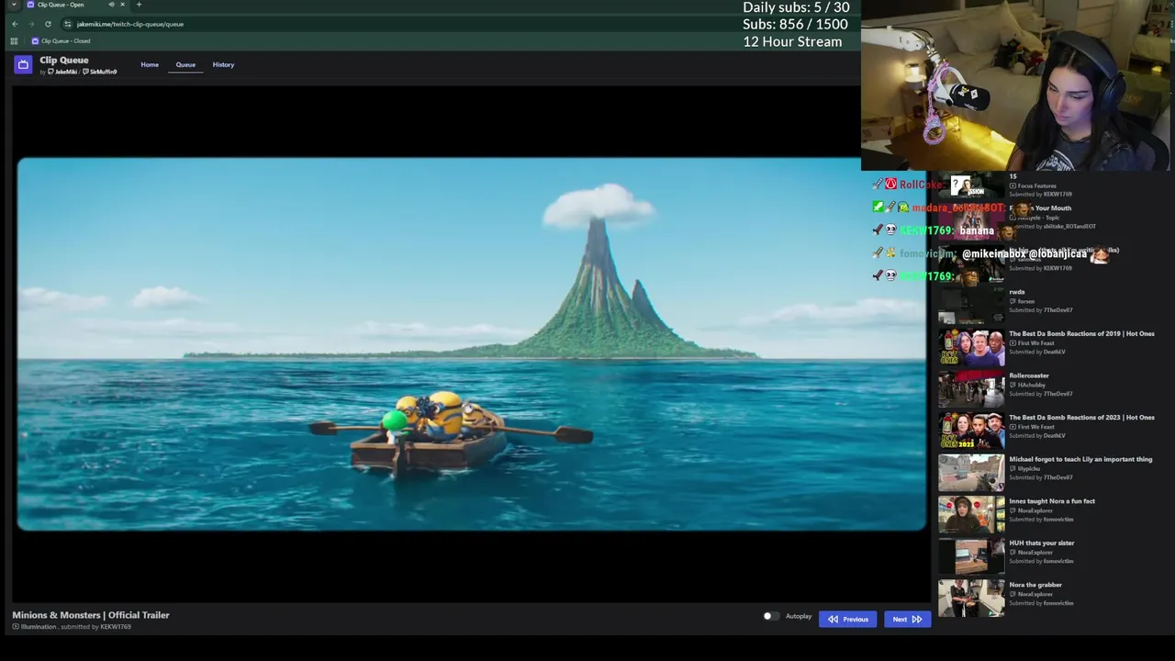
Task: Reload the page with the refresh icon
Action: 48,24
